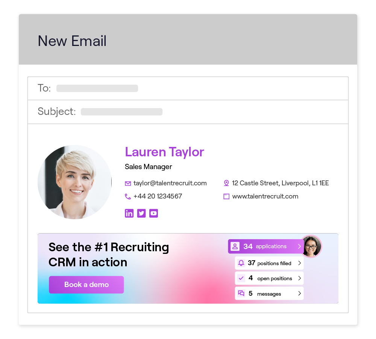Expand the 4 open positions chevron
Image resolution: width=376 pixels, height=339 pixels.
(x=300, y=278)
